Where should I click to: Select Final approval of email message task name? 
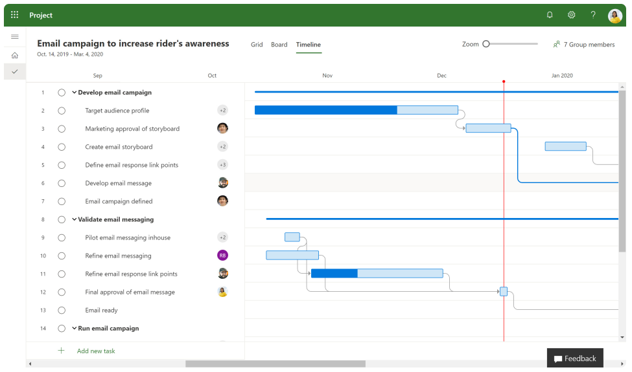coord(130,292)
